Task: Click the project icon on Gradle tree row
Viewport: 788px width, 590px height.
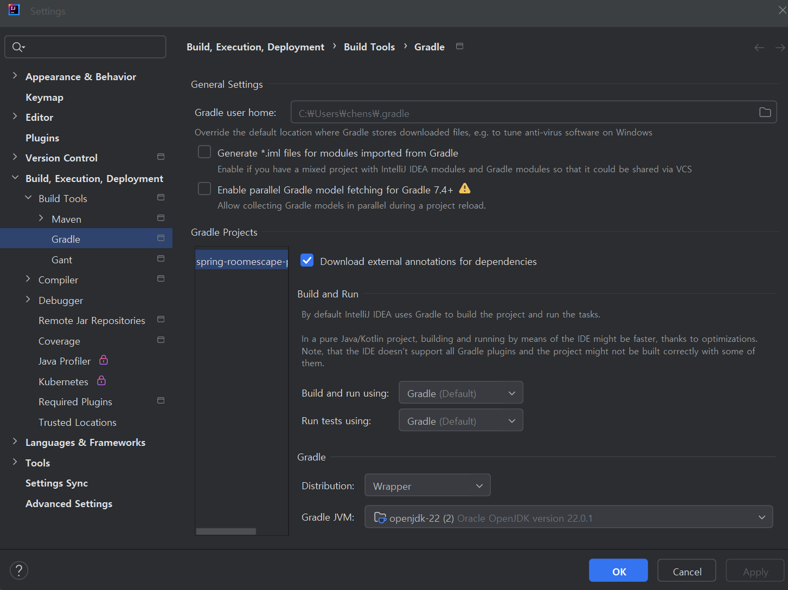Action: [x=161, y=238]
